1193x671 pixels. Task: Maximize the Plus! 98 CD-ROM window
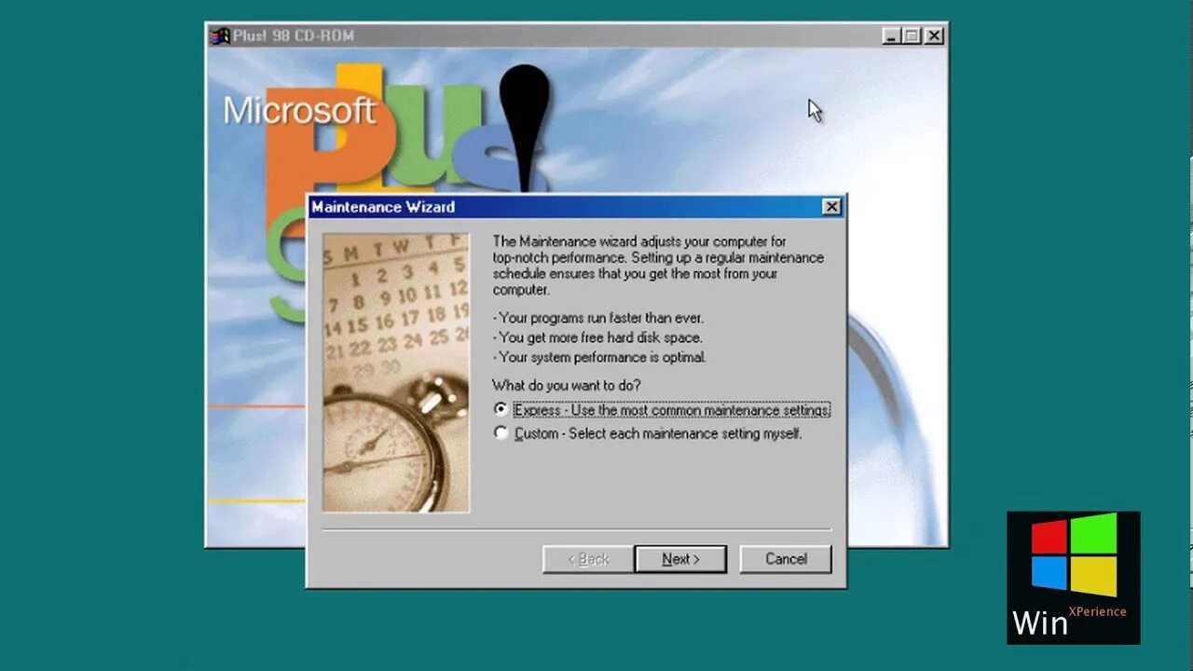tap(912, 36)
